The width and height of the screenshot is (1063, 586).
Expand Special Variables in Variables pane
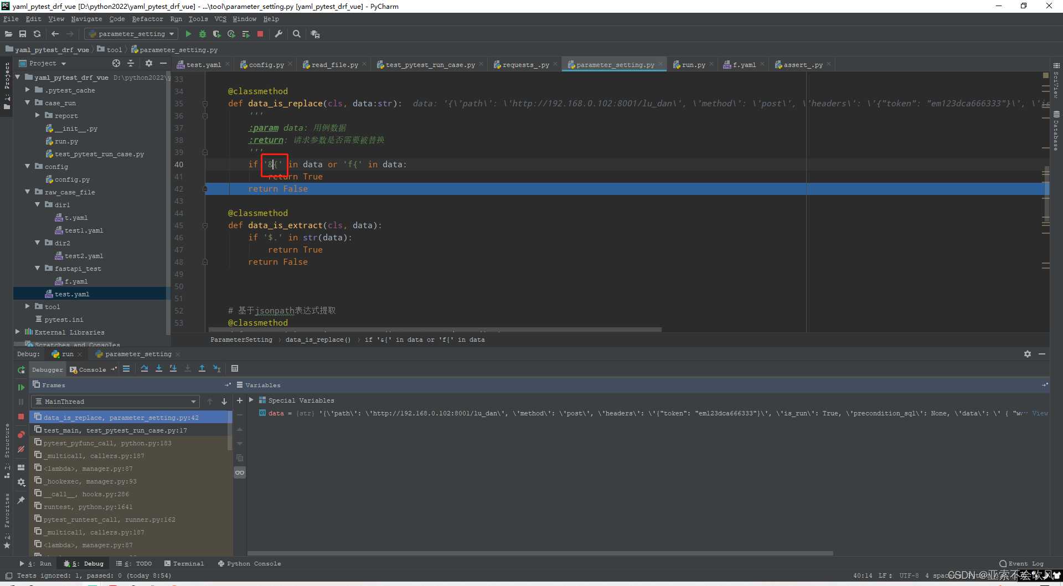coord(251,400)
